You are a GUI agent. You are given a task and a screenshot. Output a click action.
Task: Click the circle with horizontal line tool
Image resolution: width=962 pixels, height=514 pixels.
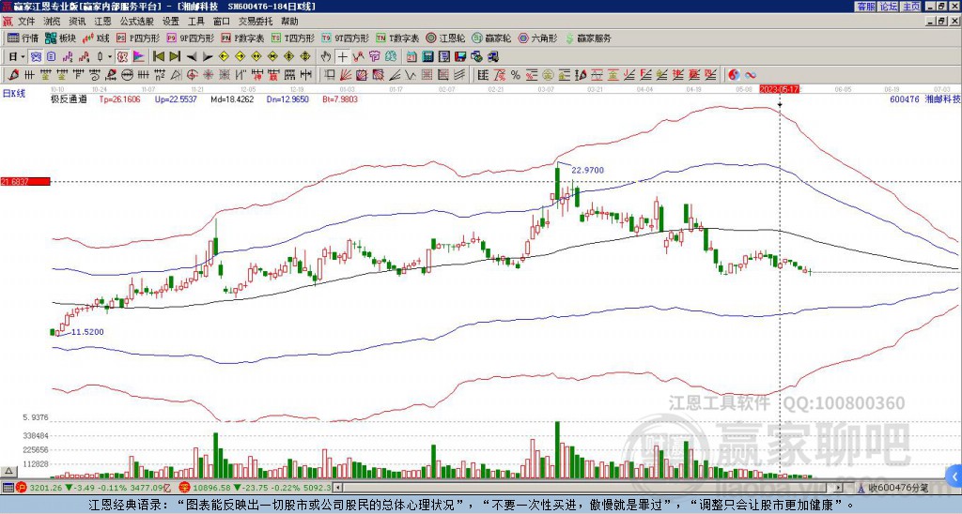[127, 75]
